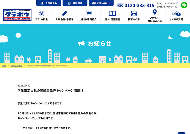This screenshot has height=134, width=190.
Task: Open よくある質問 via the Q&A bubble icon
Action: 176,13
